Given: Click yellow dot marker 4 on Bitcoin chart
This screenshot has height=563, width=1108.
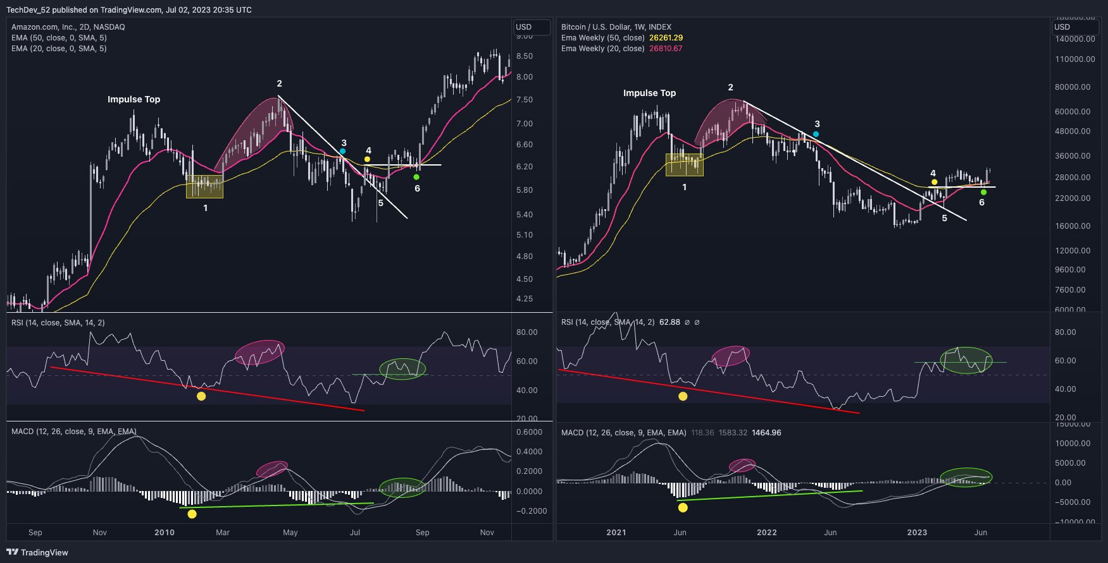Looking at the screenshot, I should coord(934,182).
